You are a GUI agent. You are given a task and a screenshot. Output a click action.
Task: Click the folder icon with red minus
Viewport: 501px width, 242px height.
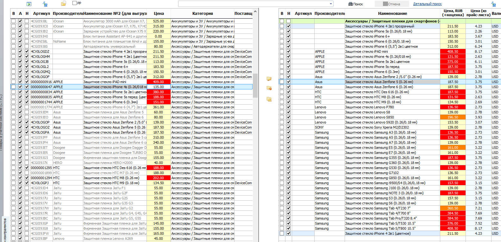click(x=269, y=88)
